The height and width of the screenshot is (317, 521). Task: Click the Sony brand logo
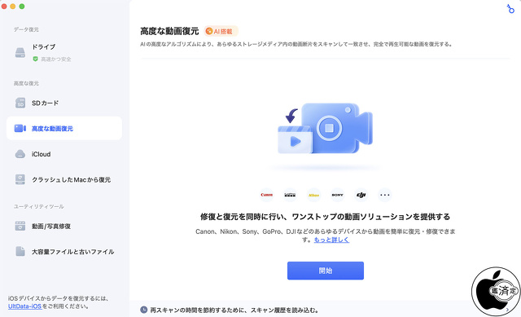[337, 195]
